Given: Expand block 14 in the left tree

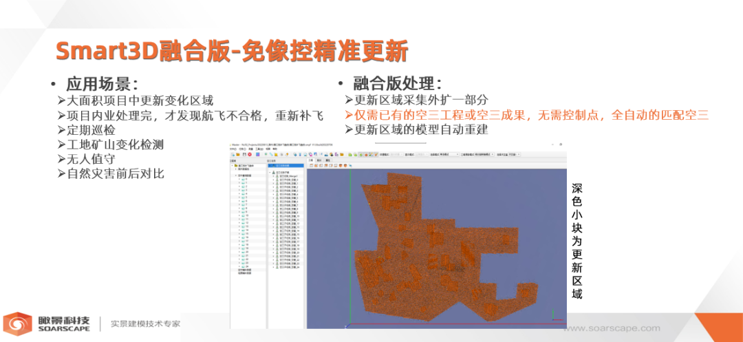Looking at the screenshot, I should click(x=239, y=231).
